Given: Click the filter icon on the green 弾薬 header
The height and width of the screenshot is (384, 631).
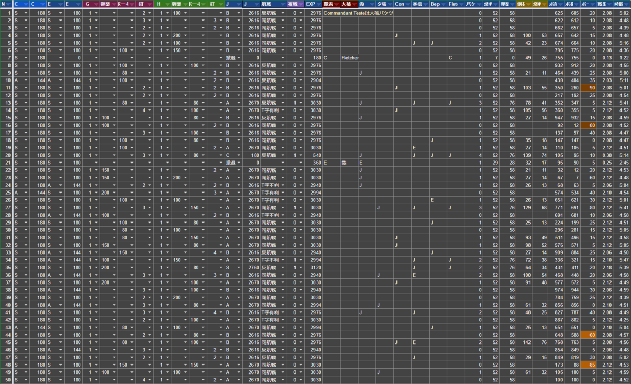Looking at the screenshot, I should pyautogui.click(x=185, y=4).
